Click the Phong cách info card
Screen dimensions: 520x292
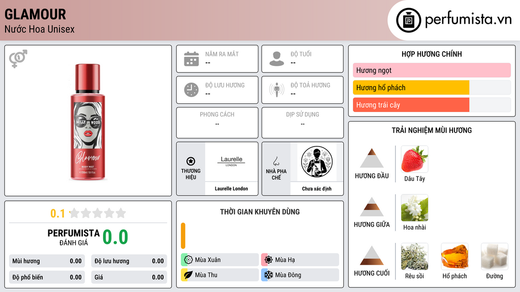tap(217, 123)
